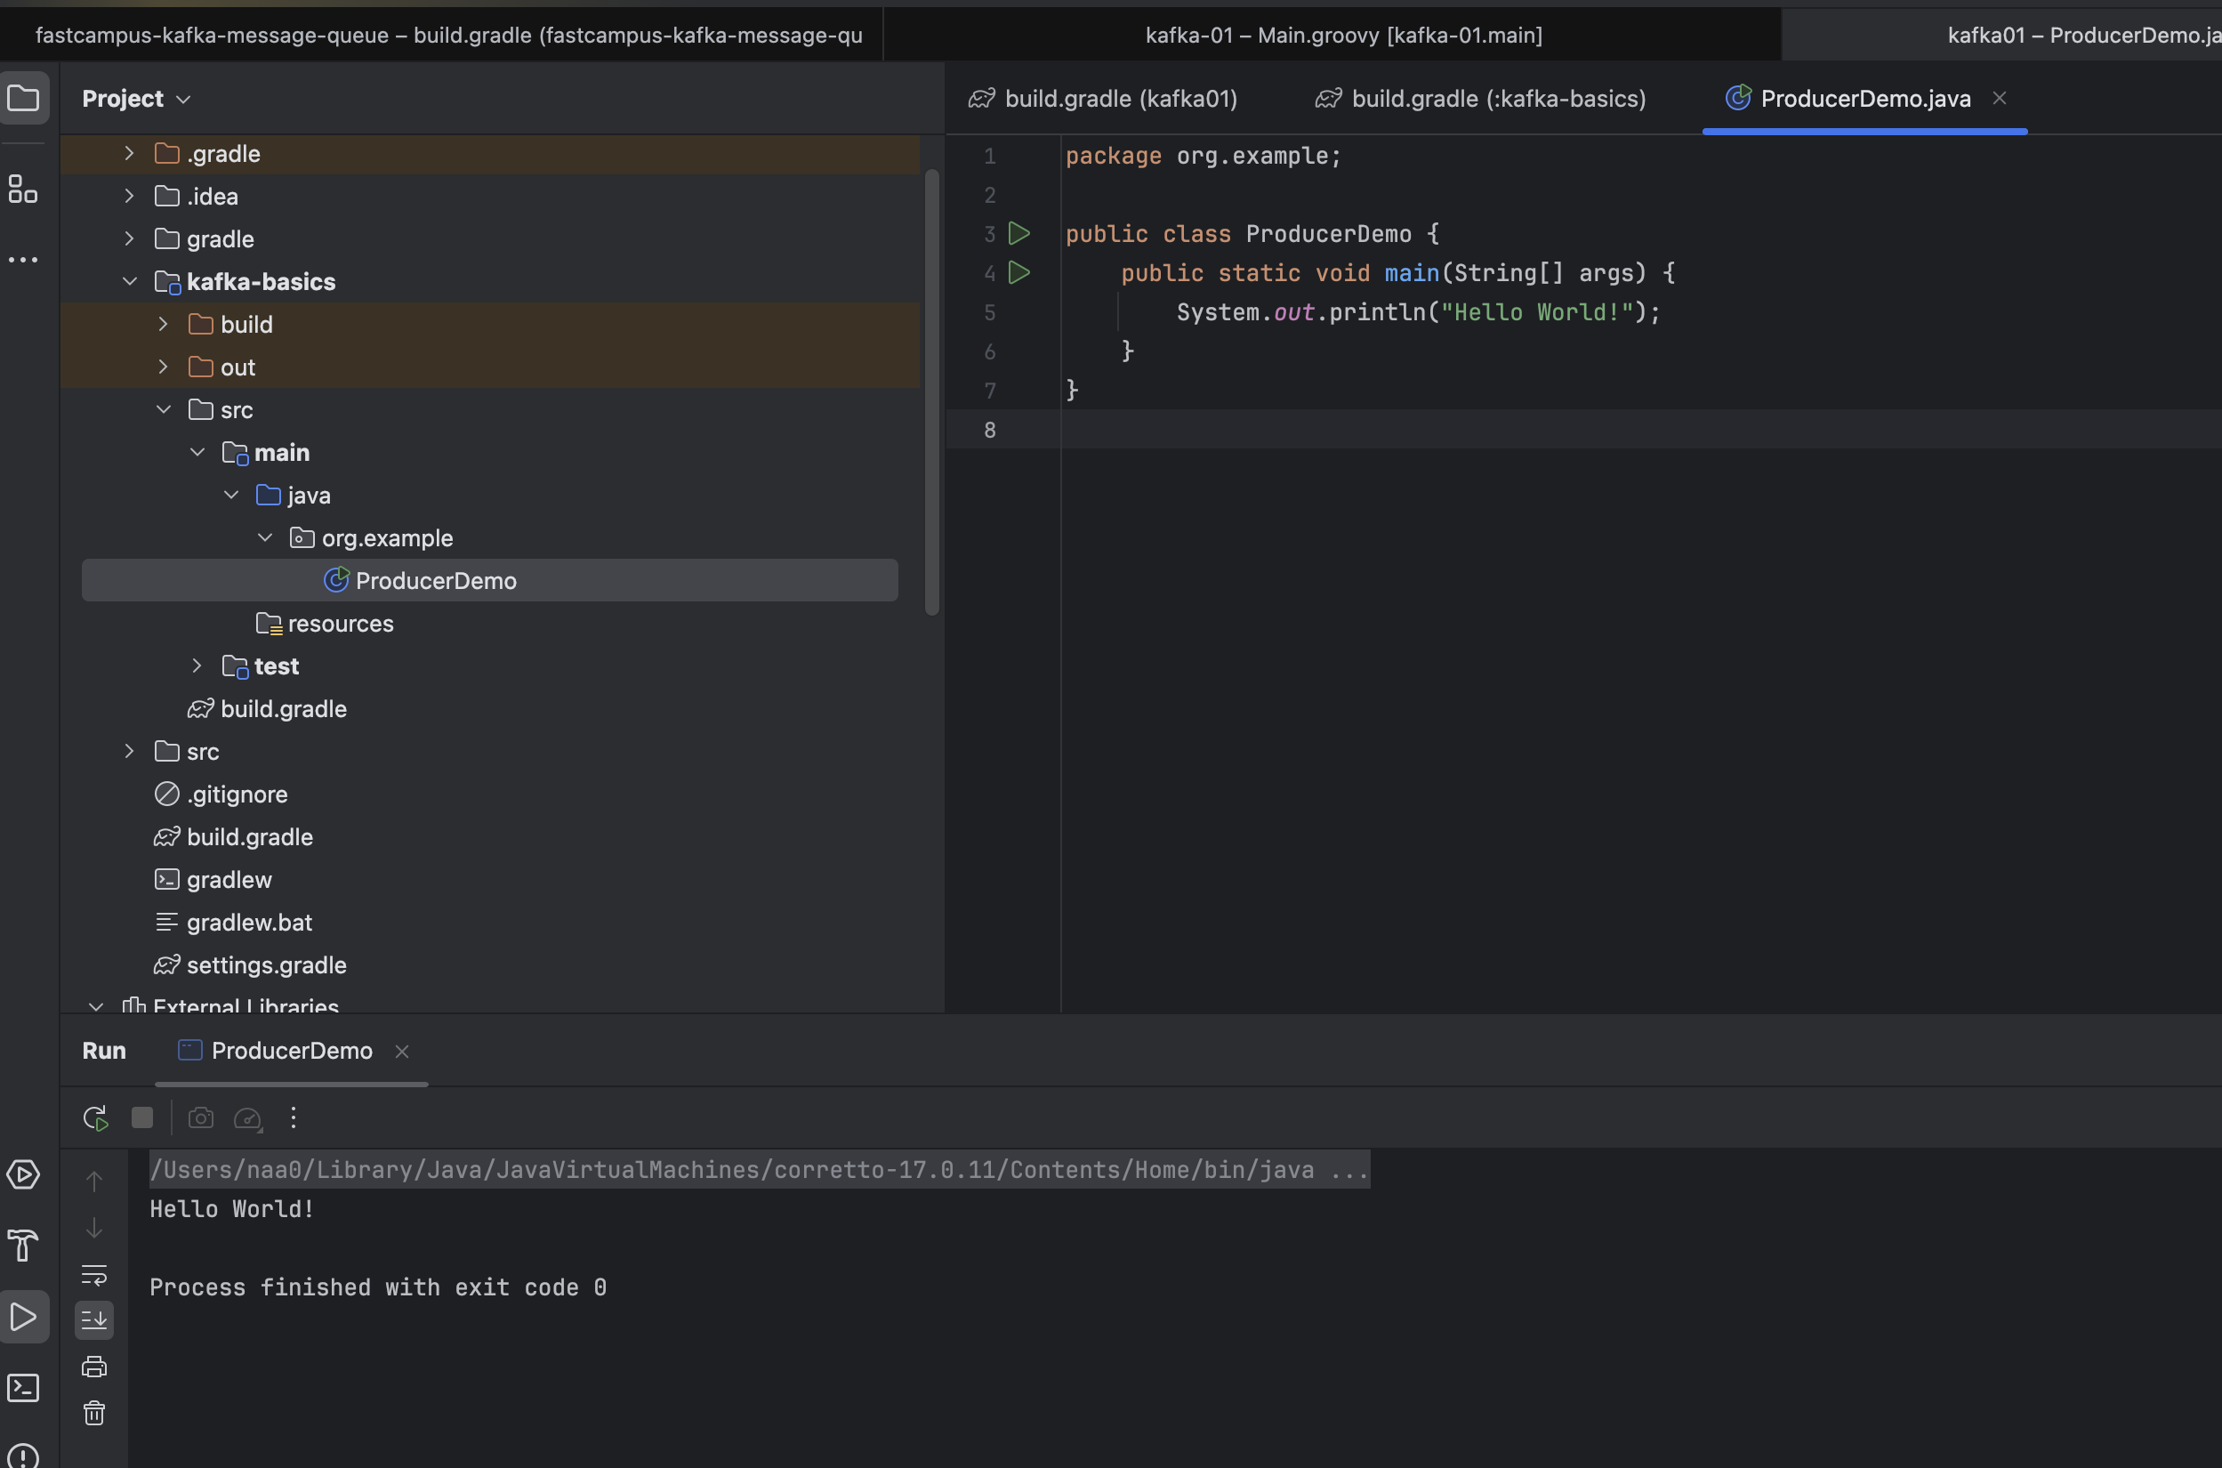Clear run console with trash icon
This screenshot has width=2222, height=1468.
point(94,1413)
